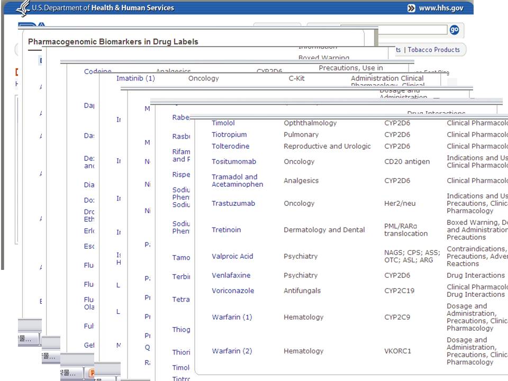Click CYP2D6 in the Tolterodine row
The height and width of the screenshot is (381, 508).
(x=397, y=146)
